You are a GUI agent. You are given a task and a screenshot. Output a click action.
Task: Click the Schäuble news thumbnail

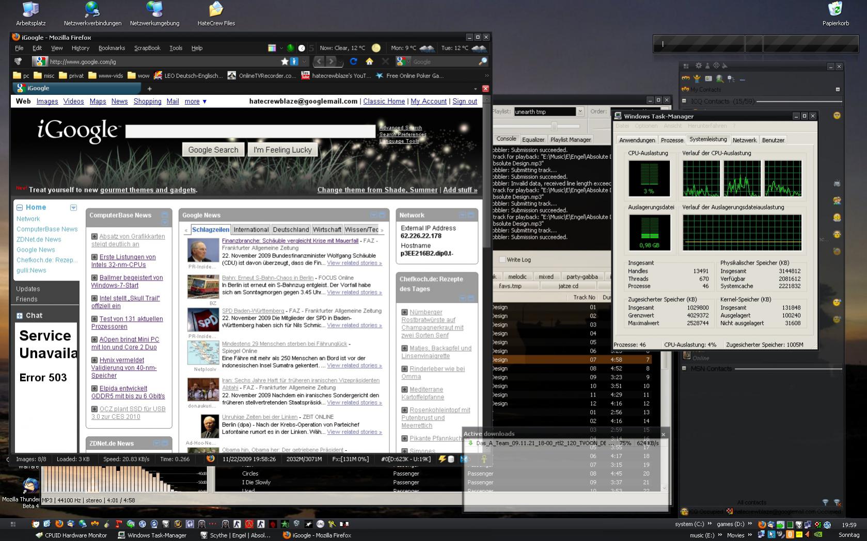coord(203,250)
